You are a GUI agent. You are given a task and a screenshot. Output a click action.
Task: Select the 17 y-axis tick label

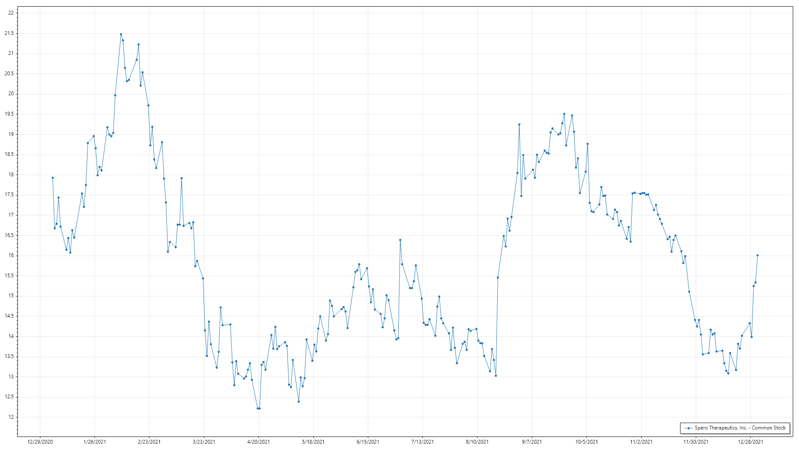pos(11,215)
